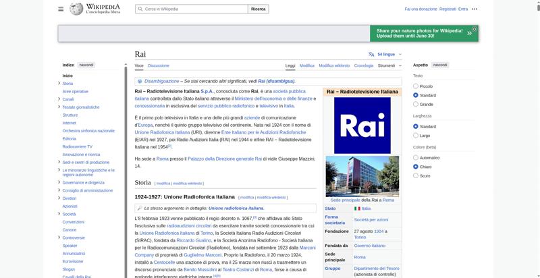
Task: Open Unione radiofonica italiana detail link
Action: 236,208
